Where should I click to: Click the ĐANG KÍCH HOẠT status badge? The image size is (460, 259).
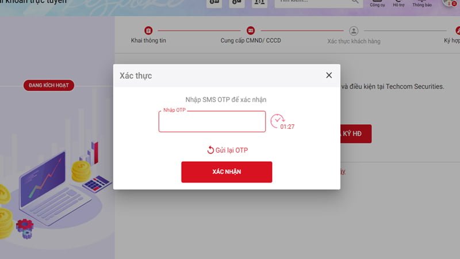click(49, 85)
